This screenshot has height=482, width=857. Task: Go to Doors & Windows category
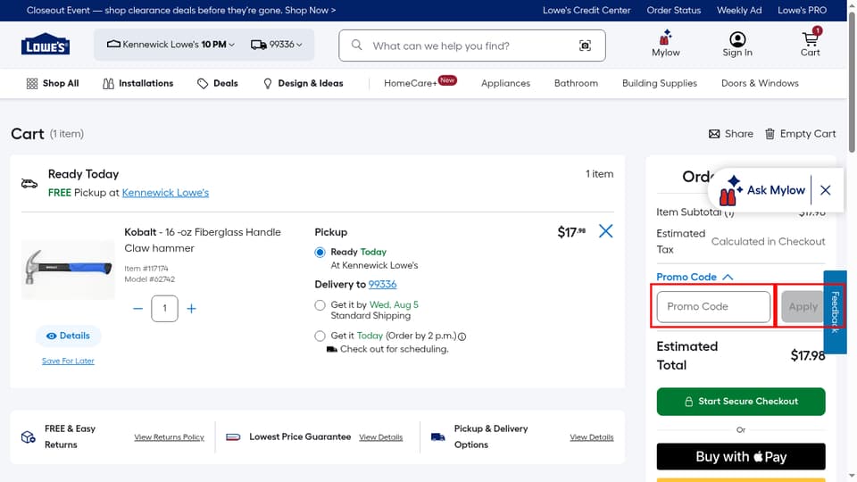760,84
